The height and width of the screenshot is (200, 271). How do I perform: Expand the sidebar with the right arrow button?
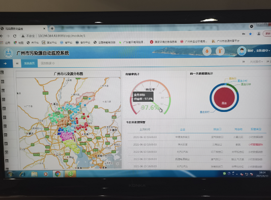[5, 64]
